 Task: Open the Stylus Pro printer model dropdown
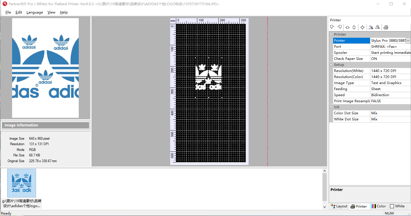(408, 41)
